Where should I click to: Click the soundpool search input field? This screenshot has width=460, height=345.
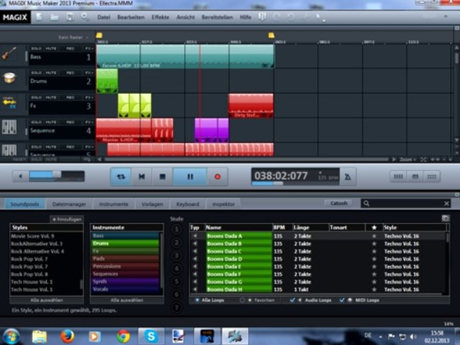click(406, 203)
